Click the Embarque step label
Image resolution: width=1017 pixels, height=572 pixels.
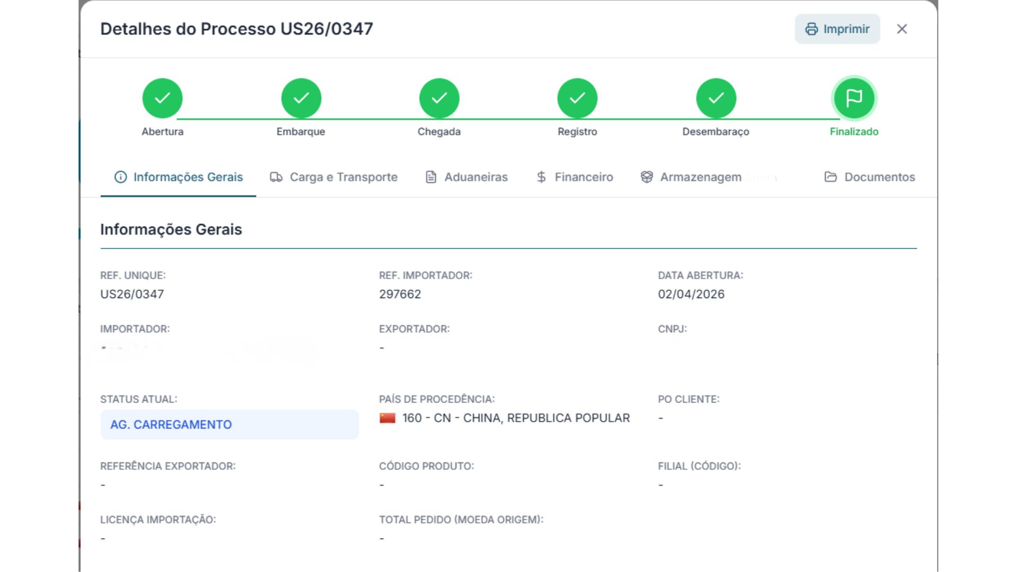pos(301,131)
